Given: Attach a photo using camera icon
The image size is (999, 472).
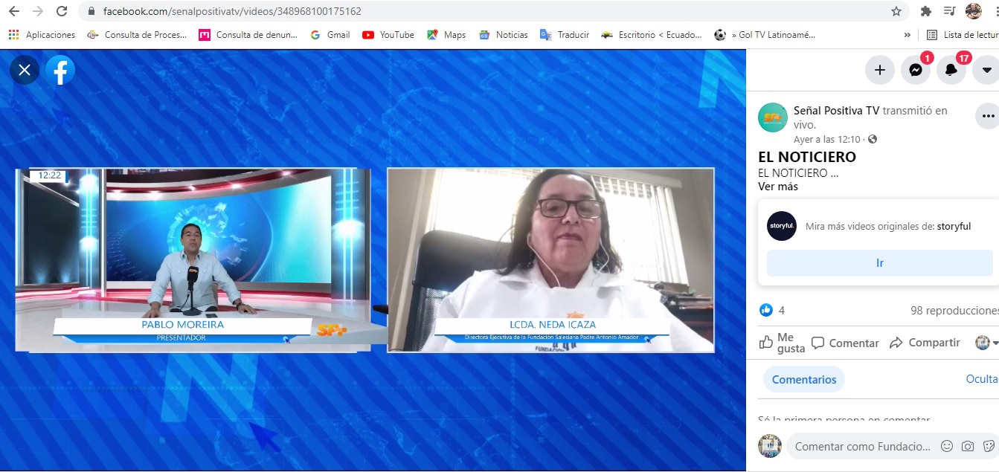Looking at the screenshot, I should point(968,446).
